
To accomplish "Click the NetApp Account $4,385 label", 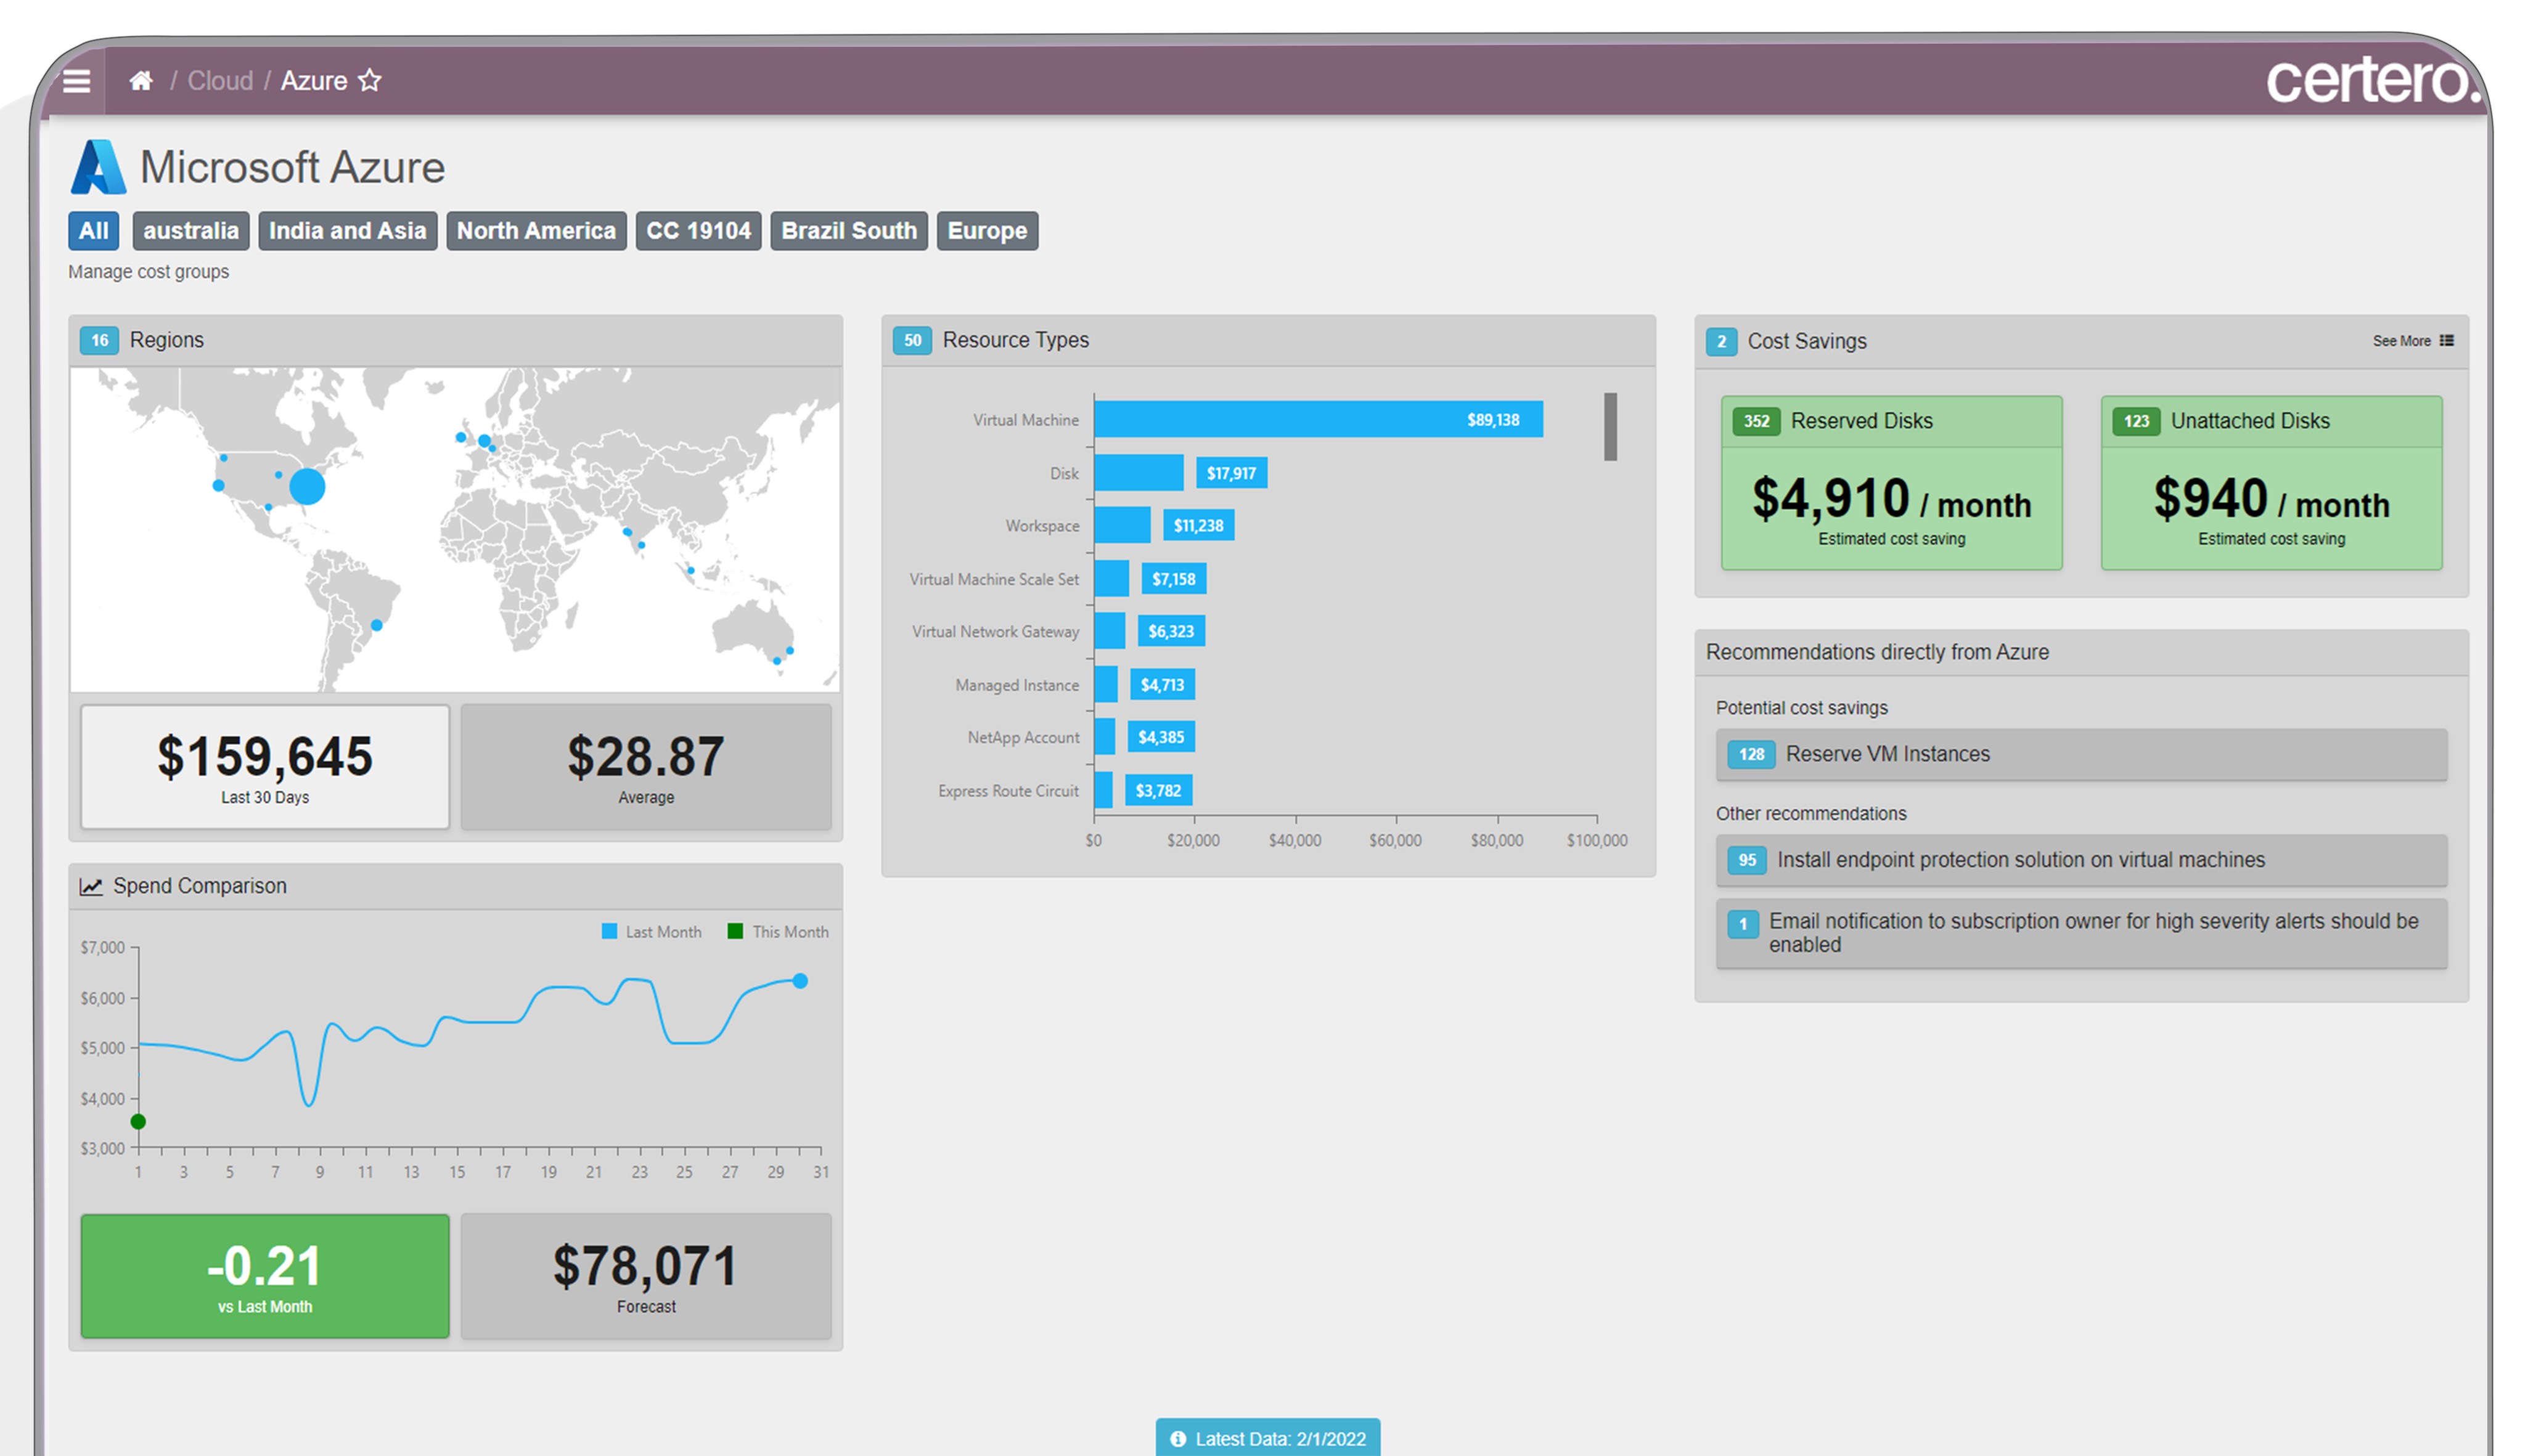I will point(1161,737).
